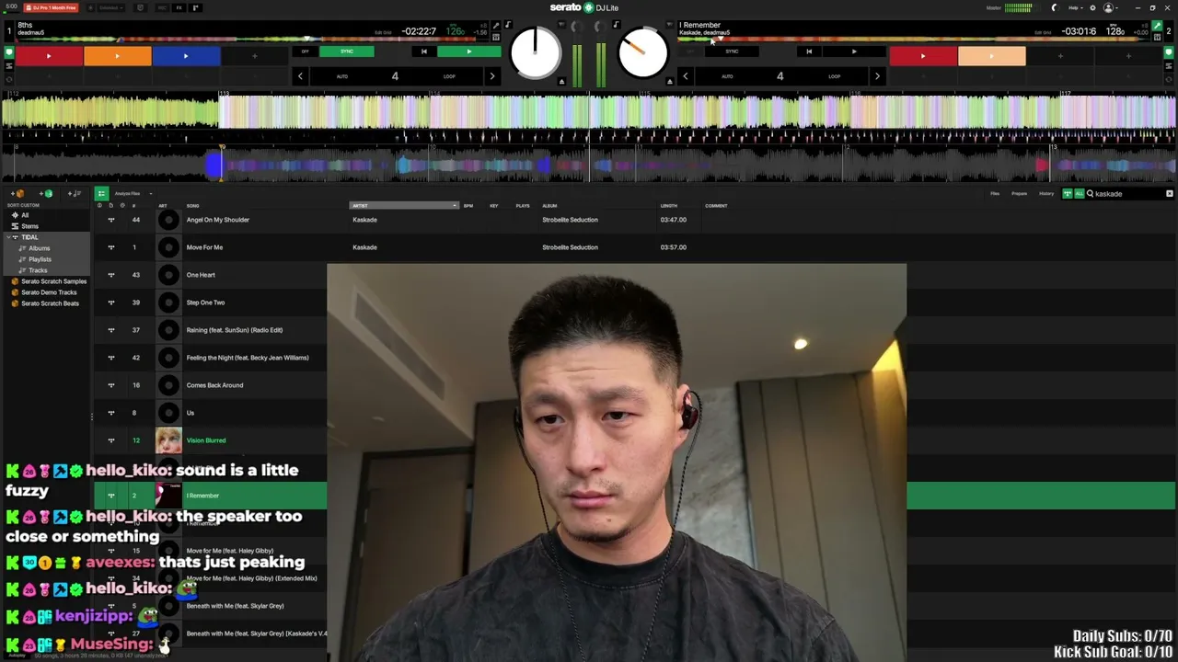Halve the auto loop size on deck 2
This screenshot has height=662, width=1178.
(685, 76)
